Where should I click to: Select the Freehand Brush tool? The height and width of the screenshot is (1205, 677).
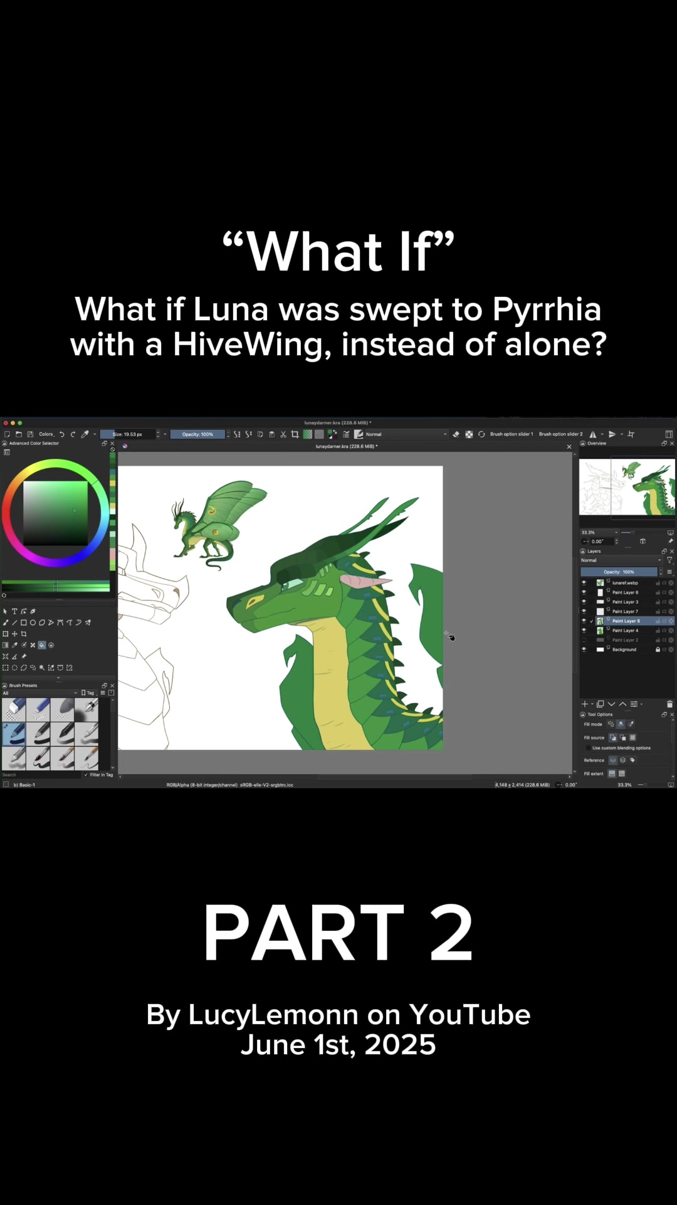click(x=6, y=623)
